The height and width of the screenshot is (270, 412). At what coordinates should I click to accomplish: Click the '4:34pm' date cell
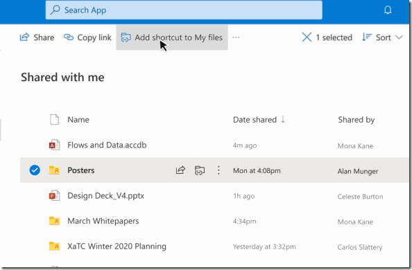(x=244, y=222)
